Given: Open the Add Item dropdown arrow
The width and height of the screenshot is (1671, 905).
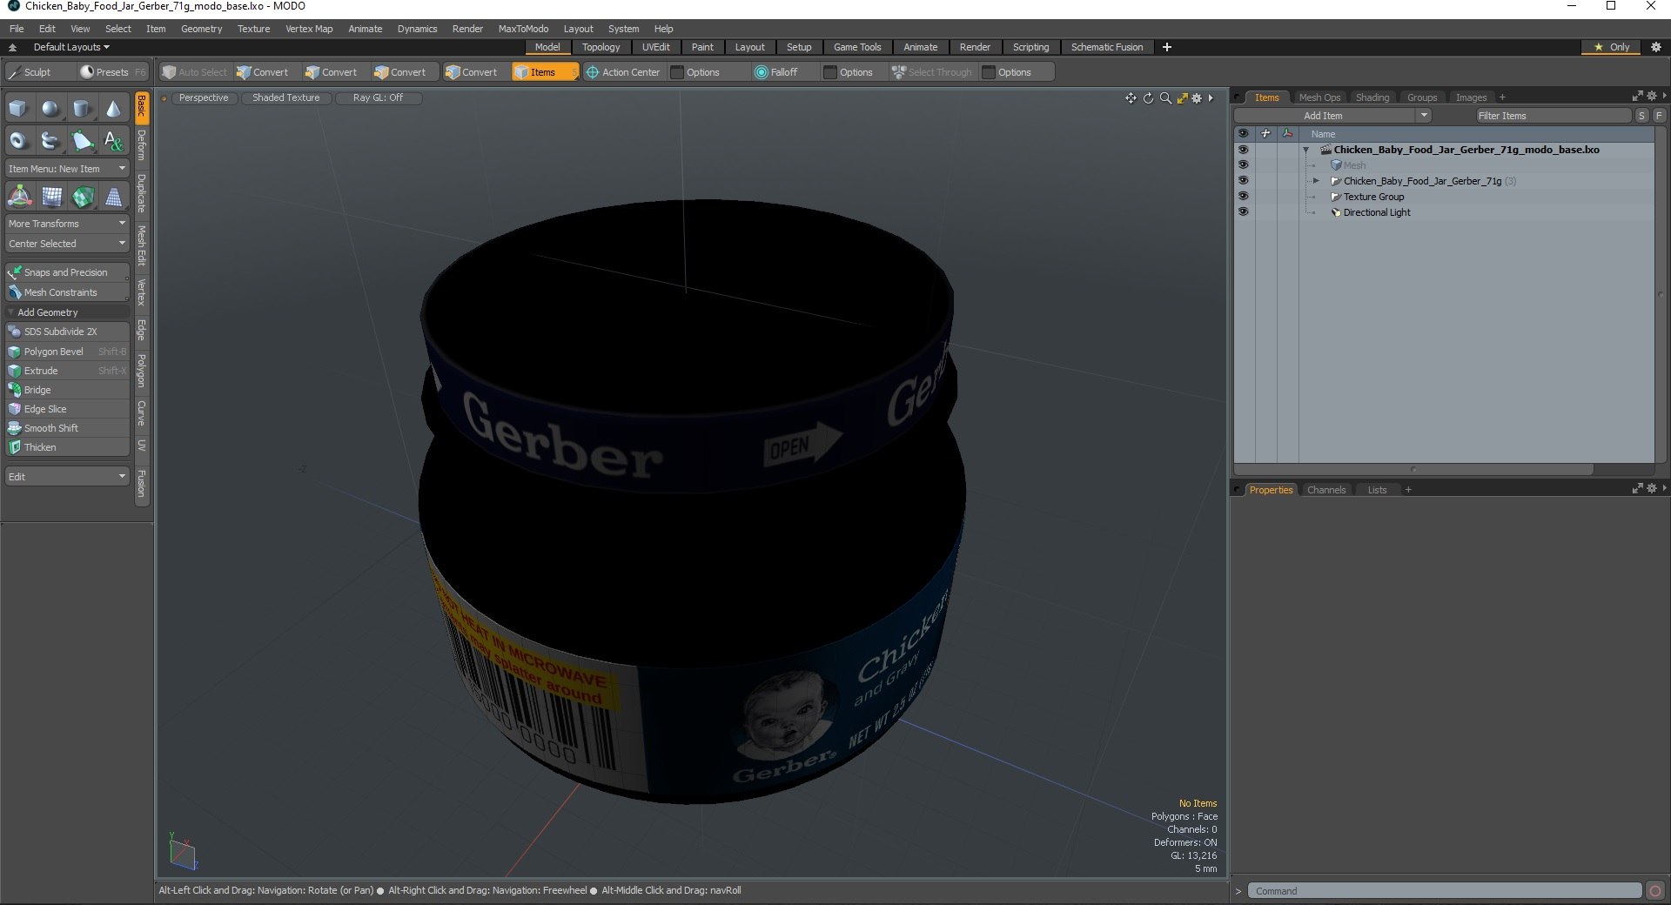Looking at the screenshot, I should pyautogui.click(x=1424, y=116).
